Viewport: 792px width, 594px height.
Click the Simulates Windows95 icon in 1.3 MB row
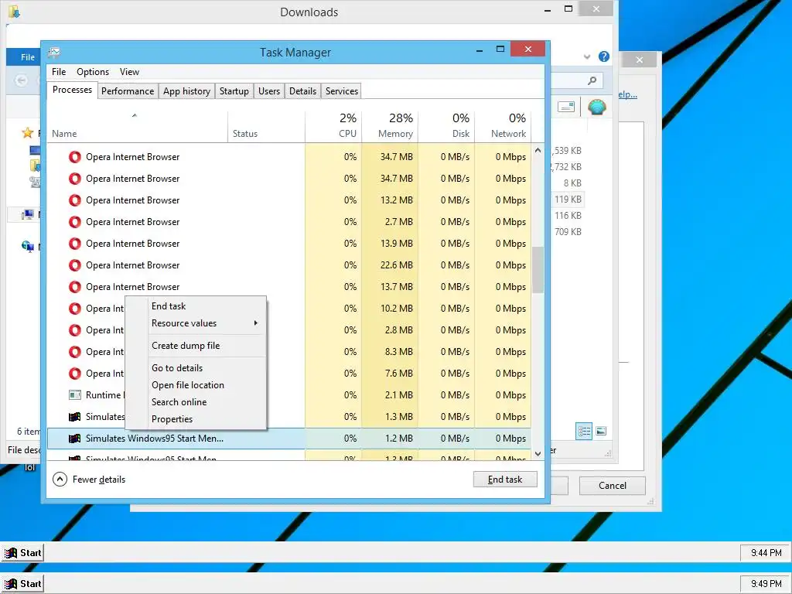(75, 417)
